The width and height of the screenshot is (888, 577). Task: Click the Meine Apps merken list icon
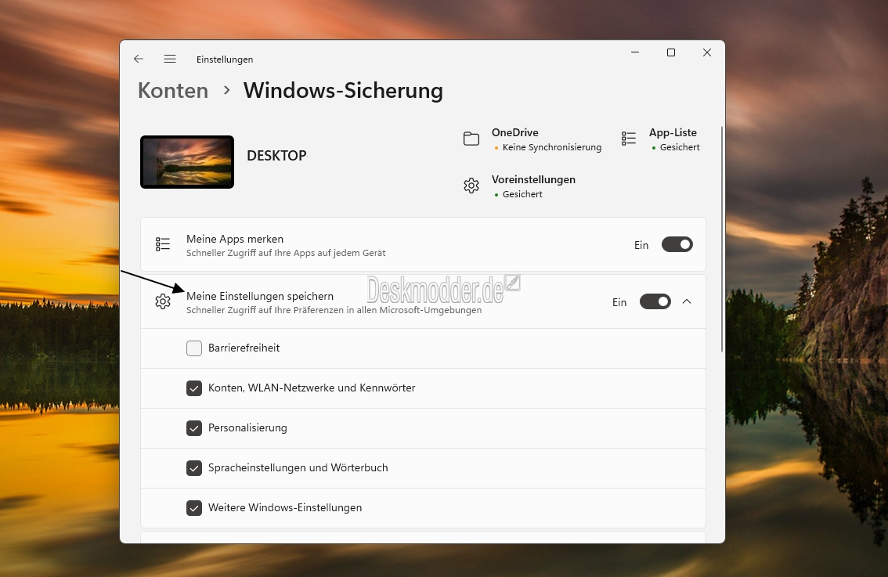pyautogui.click(x=163, y=244)
